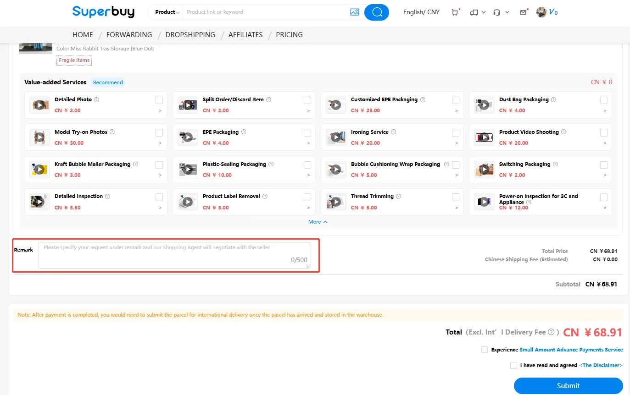Expand the Kraft Bubble Mailer Packaging arrow
This screenshot has width=630, height=395.
point(160,175)
